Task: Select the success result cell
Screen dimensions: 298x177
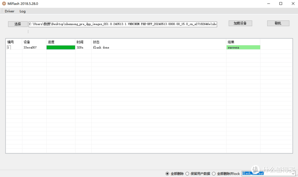Action: [x=243, y=47]
